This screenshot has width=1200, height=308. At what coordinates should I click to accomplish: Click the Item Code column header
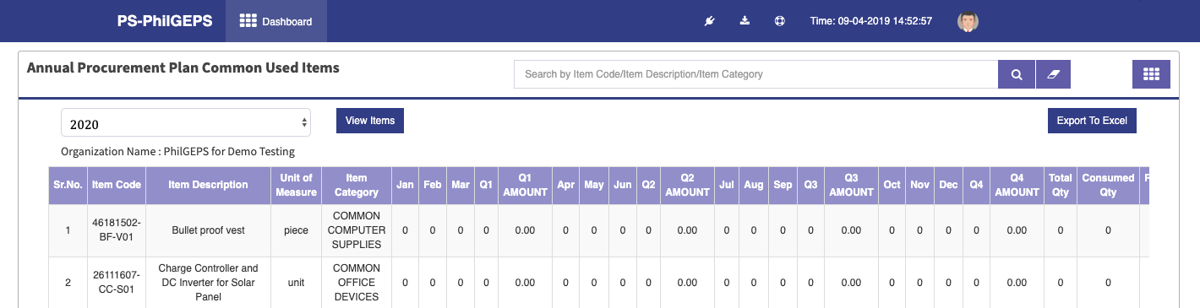pyautogui.click(x=117, y=185)
